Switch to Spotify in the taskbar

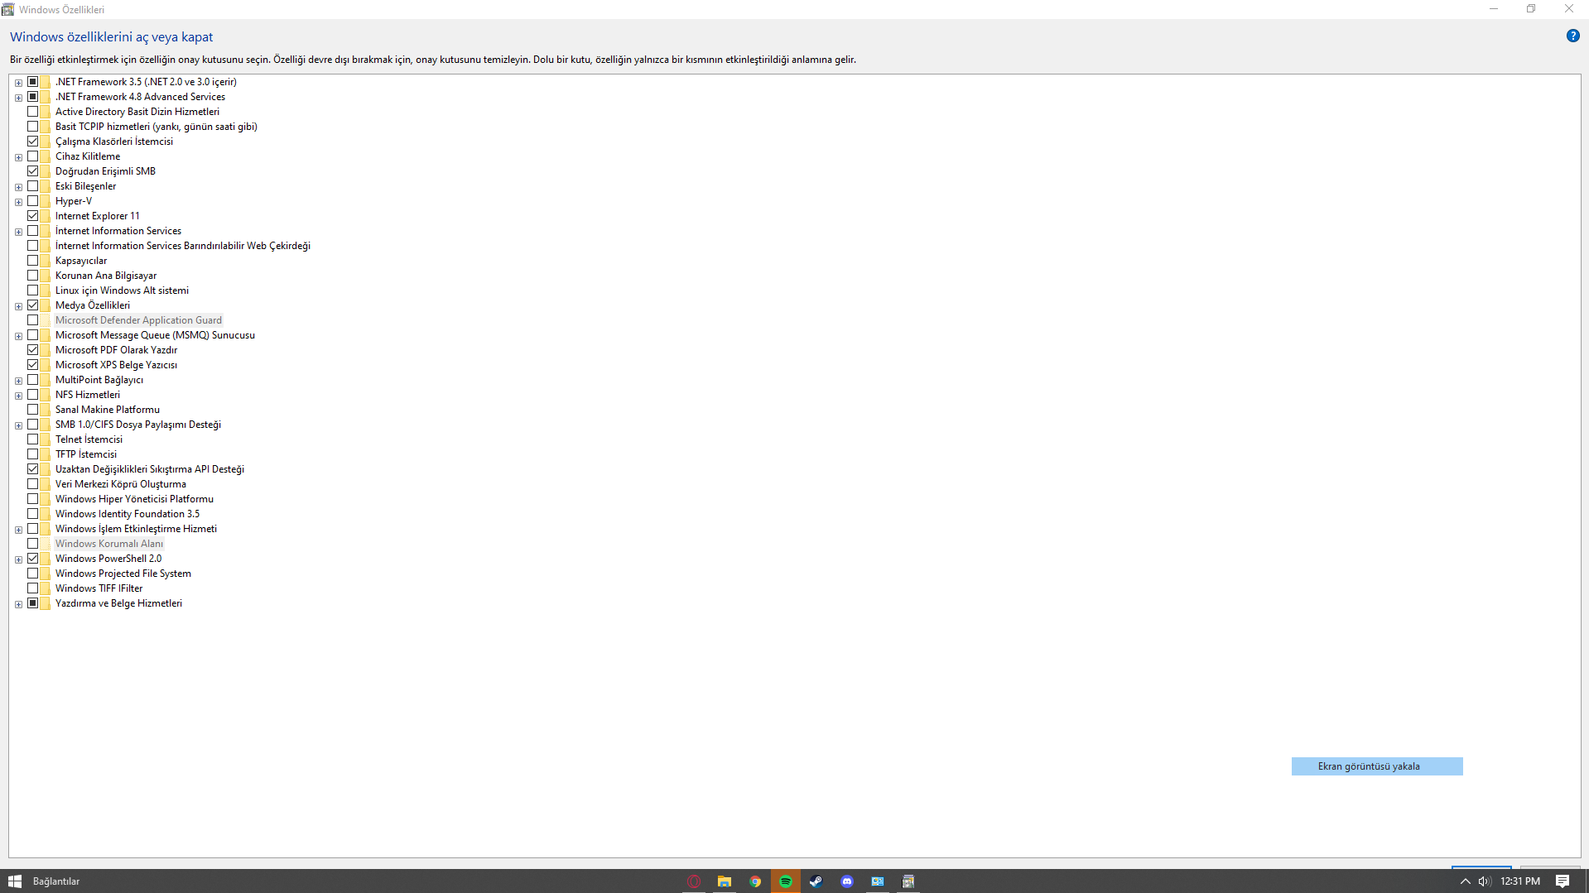click(786, 881)
